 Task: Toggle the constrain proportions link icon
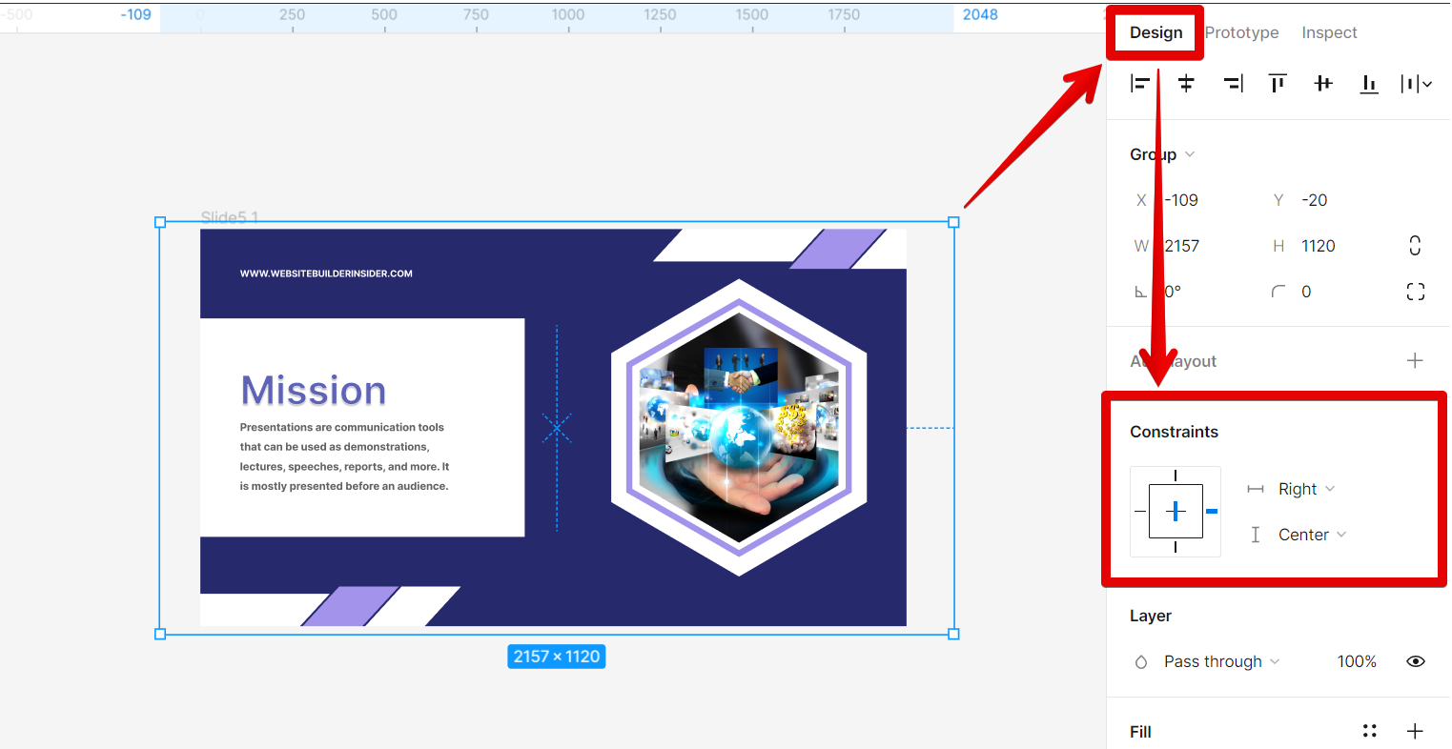(x=1415, y=246)
